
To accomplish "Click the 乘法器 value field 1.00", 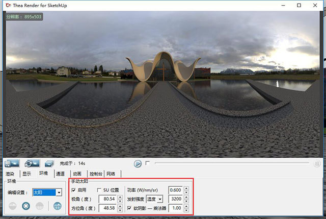I will [x=176, y=208].
